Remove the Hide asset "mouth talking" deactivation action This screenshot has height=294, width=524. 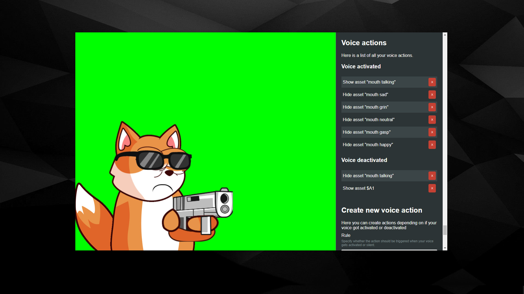[432, 176]
